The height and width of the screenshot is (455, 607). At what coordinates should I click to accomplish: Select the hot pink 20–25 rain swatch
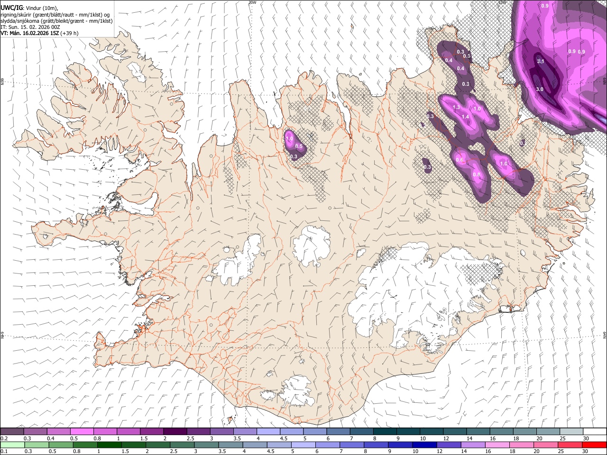[547, 445]
